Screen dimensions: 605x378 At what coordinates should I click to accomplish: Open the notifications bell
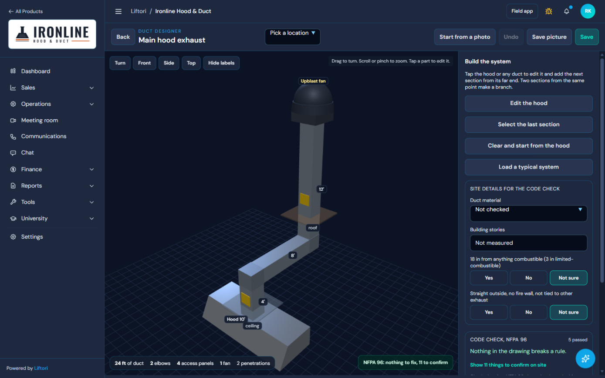click(x=567, y=11)
